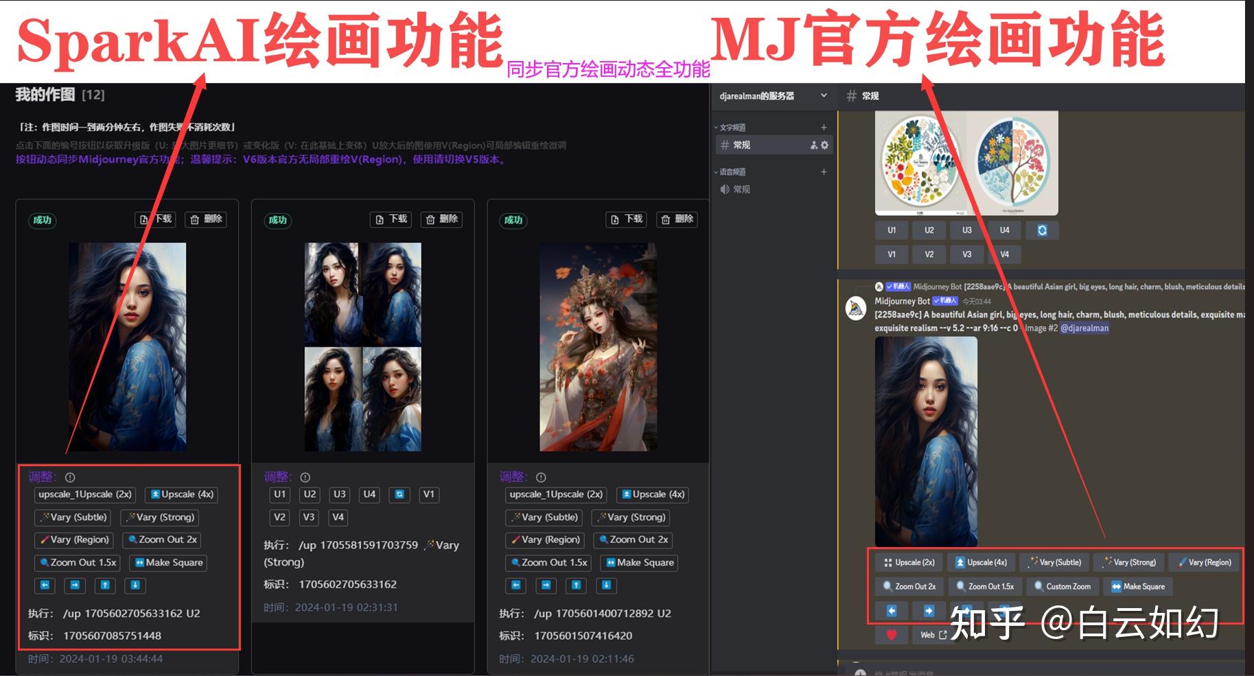Click Make Square on the first artwork card

[167, 563]
